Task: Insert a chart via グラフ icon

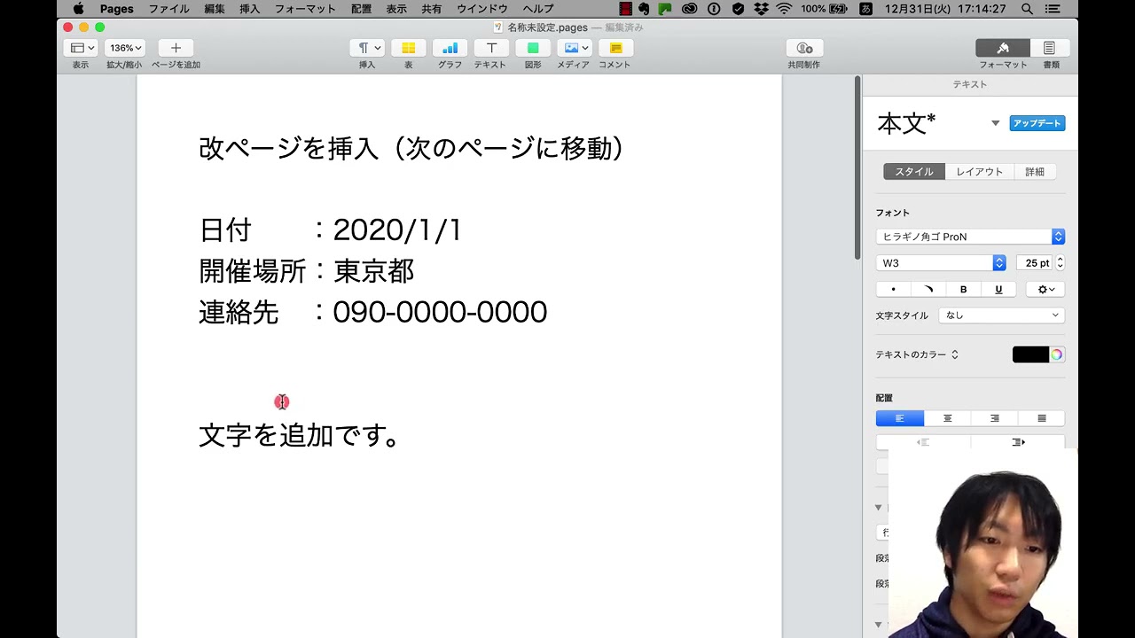Action: pos(450,48)
